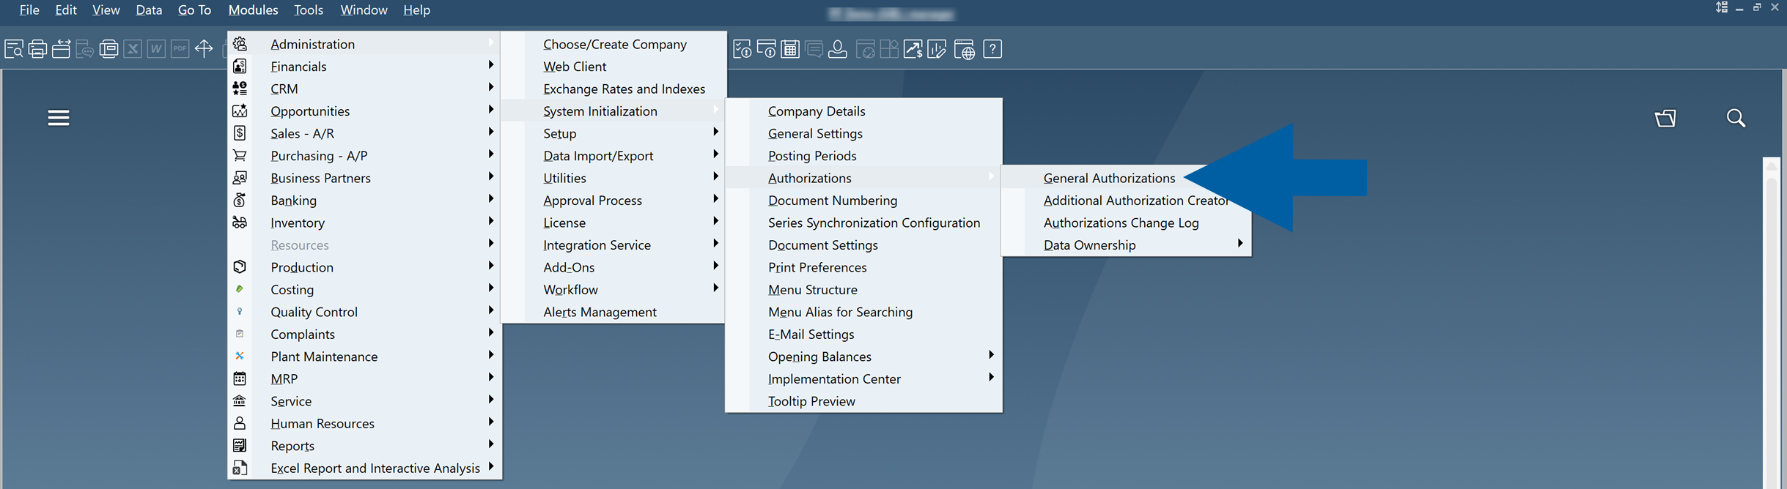The width and height of the screenshot is (1787, 489).
Task: Click the chart with pencil toolbar icon
Action: pyautogui.click(x=937, y=49)
